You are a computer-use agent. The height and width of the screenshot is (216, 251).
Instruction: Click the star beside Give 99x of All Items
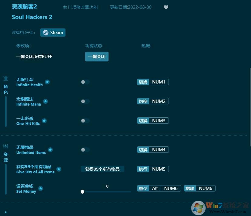[59, 169]
